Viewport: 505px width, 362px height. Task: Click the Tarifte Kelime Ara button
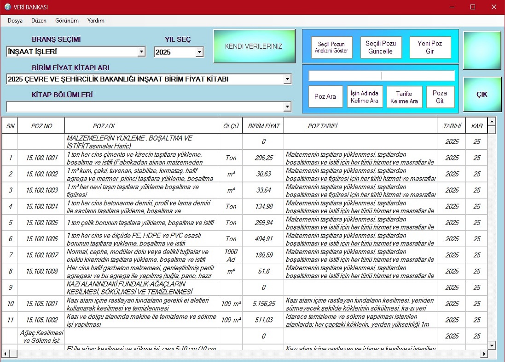point(404,96)
